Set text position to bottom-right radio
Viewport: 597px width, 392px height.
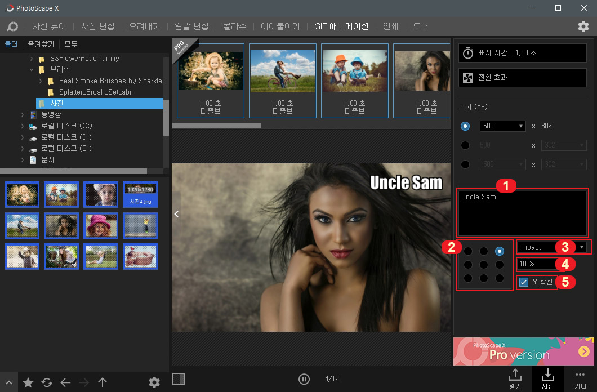point(500,279)
